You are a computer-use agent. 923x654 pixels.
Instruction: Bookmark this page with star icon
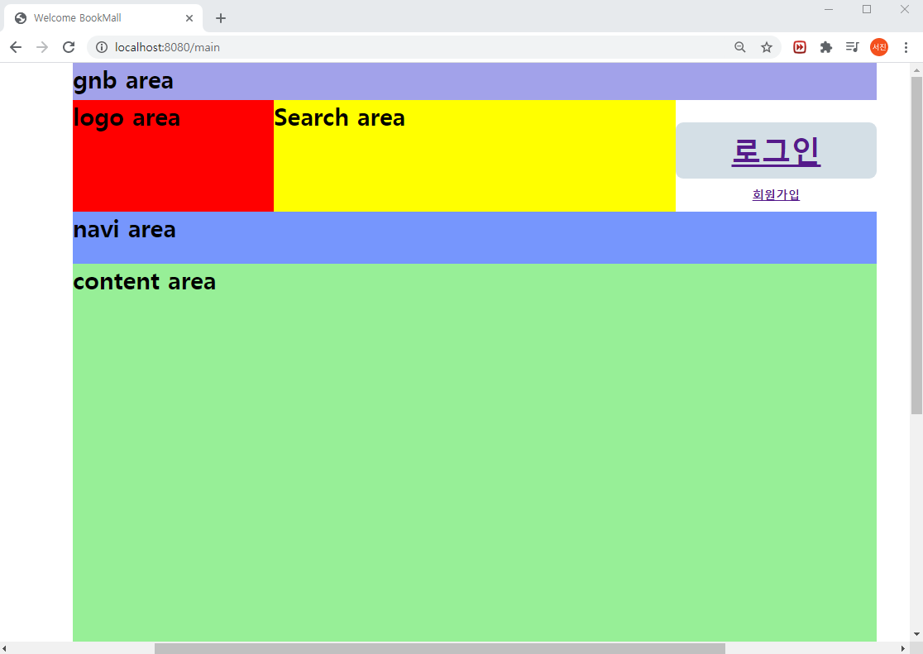click(x=767, y=47)
